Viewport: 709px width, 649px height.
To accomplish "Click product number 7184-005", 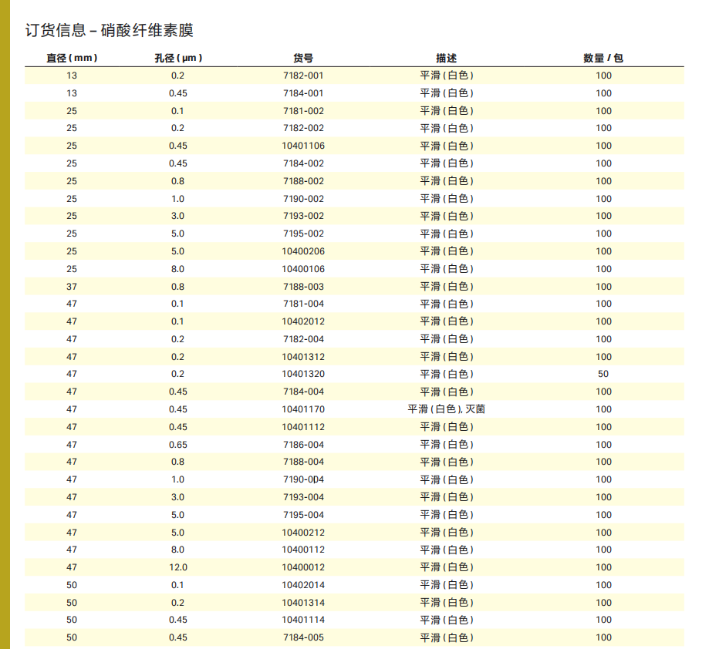I will coord(303,637).
